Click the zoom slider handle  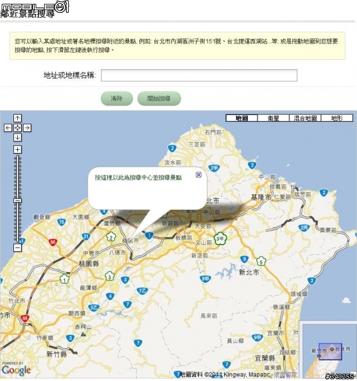coord(17,201)
